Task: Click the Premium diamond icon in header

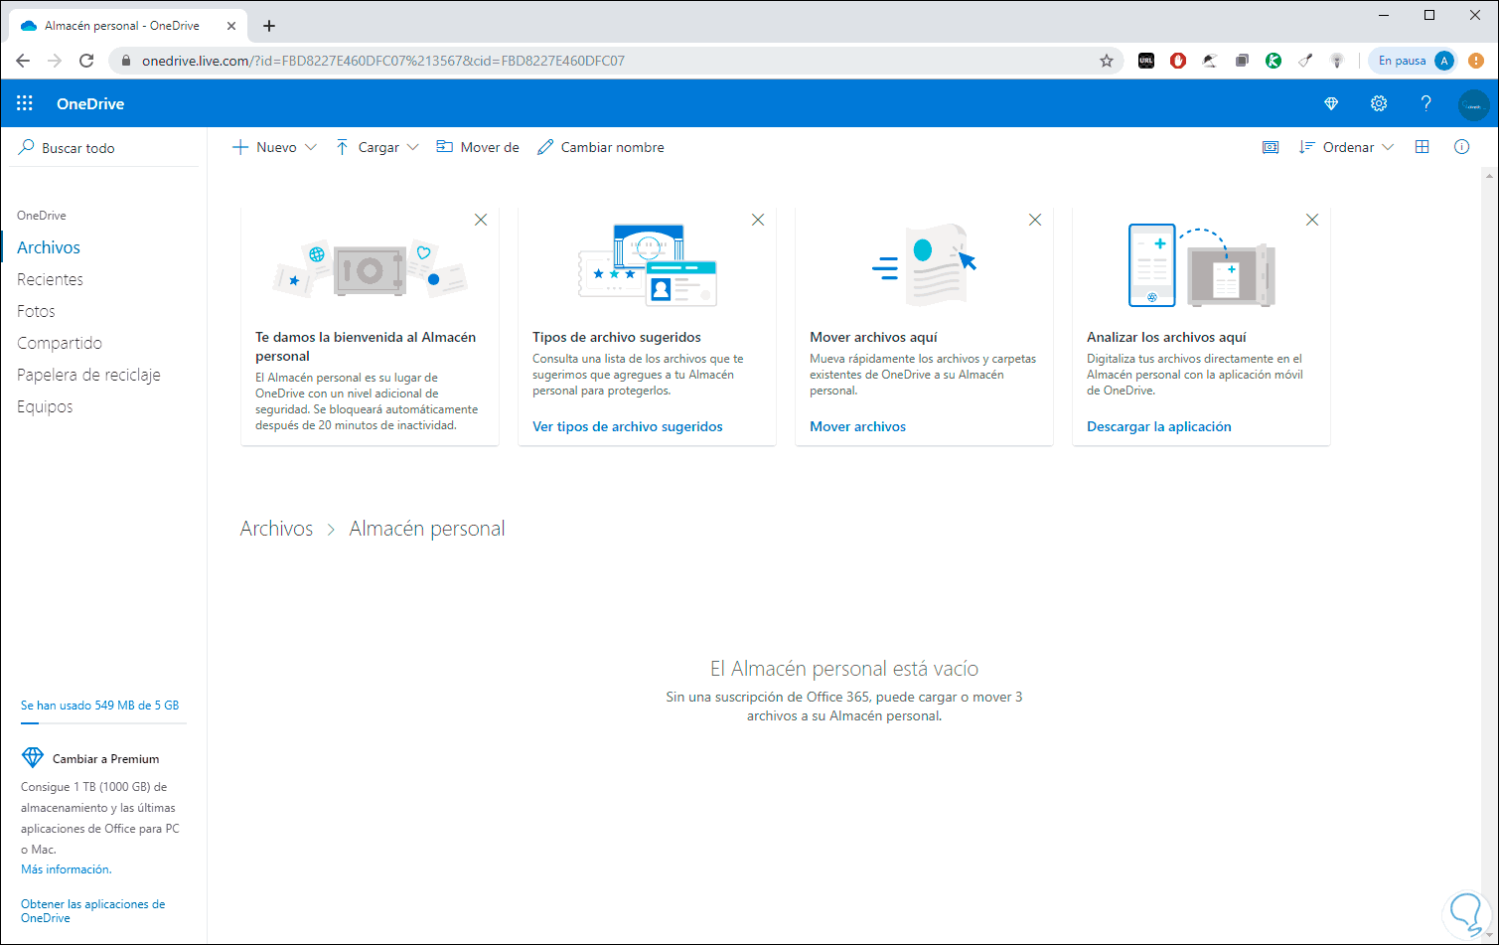Action: click(x=1331, y=103)
